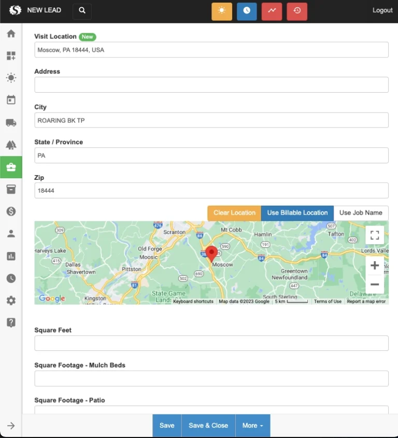Screen dimensions: 398x438
Task: Click the yellow sun button in header
Action: 222,11
